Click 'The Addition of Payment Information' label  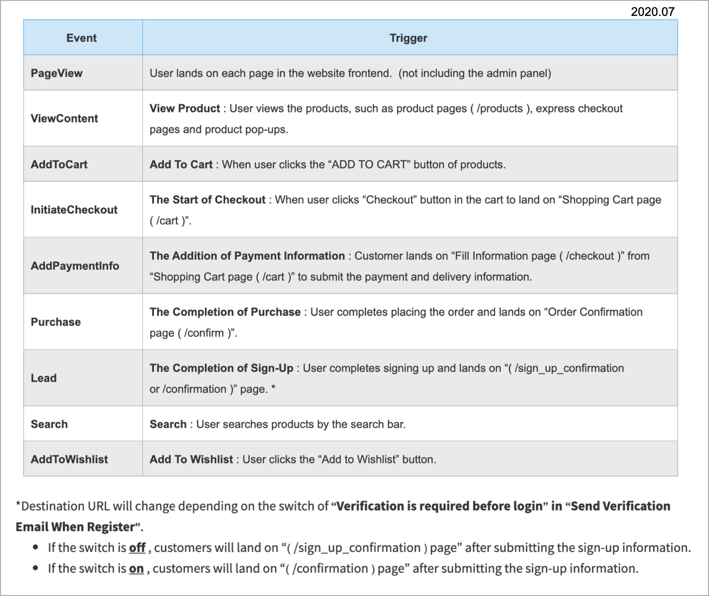click(x=247, y=256)
